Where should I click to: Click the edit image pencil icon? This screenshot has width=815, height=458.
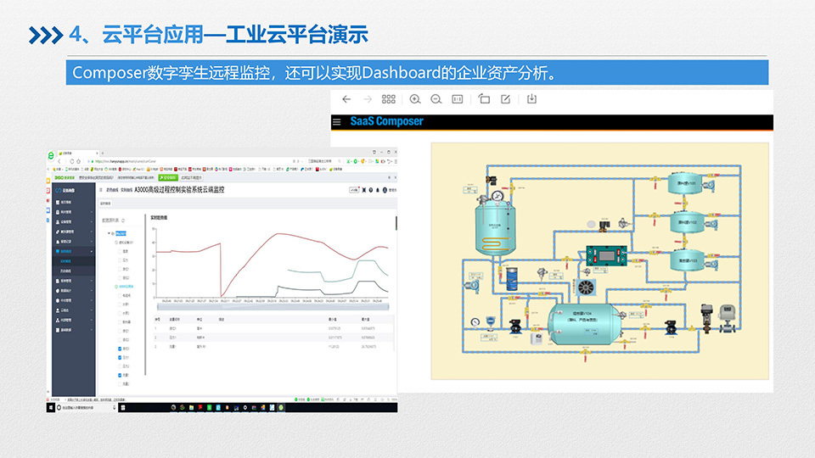pos(506,99)
